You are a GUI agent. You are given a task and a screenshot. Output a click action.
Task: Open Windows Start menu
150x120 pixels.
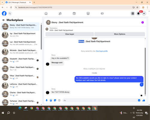click(x=3, y=113)
